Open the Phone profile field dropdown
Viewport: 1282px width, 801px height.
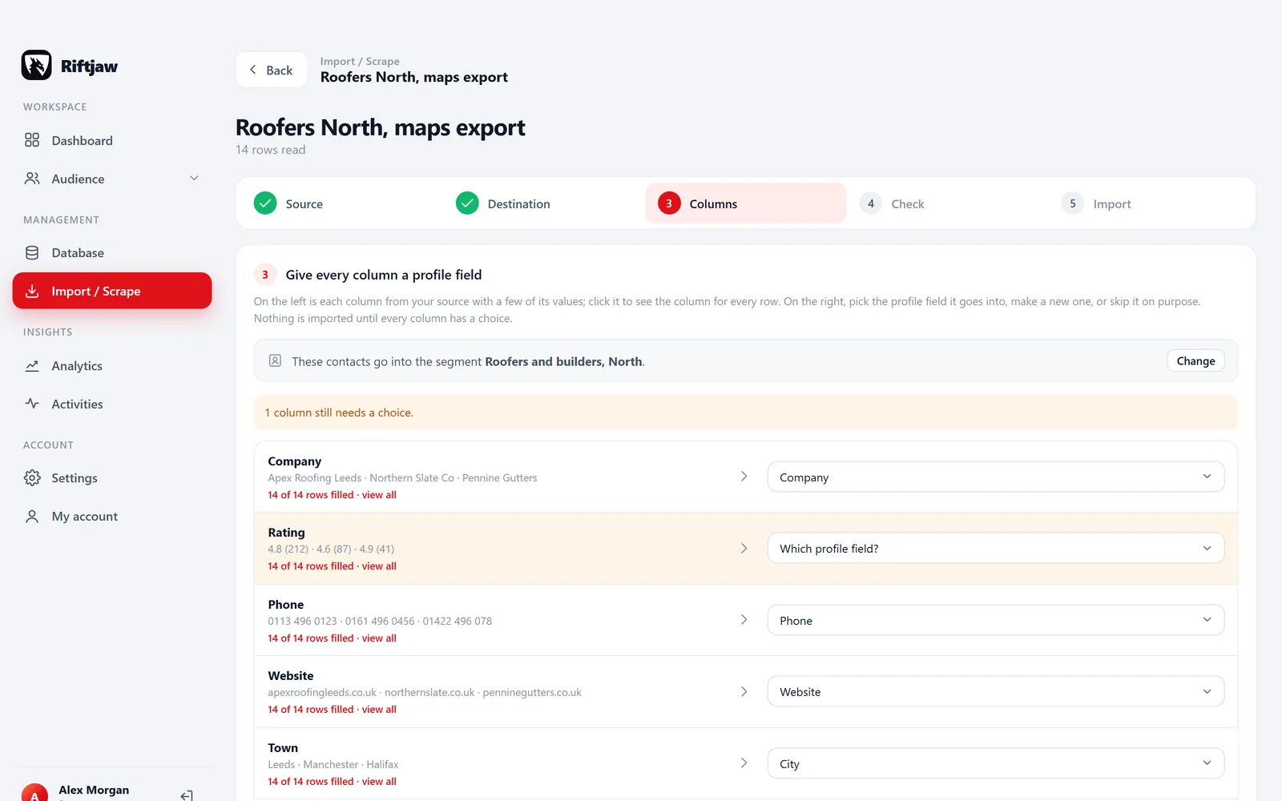point(995,620)
